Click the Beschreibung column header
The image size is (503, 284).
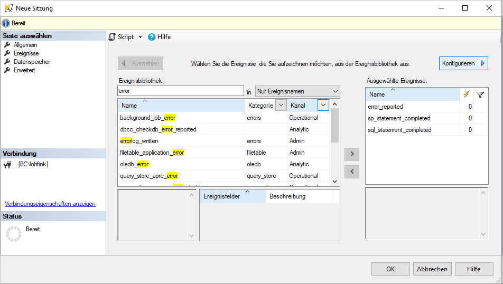click(x=299, y=196)
